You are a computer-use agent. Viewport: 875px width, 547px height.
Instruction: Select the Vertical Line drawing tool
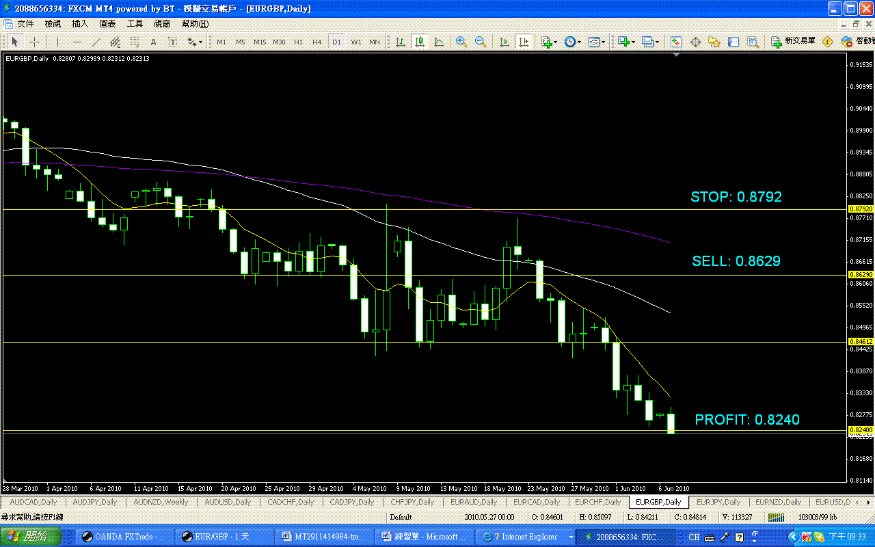[x=58, y=41]
